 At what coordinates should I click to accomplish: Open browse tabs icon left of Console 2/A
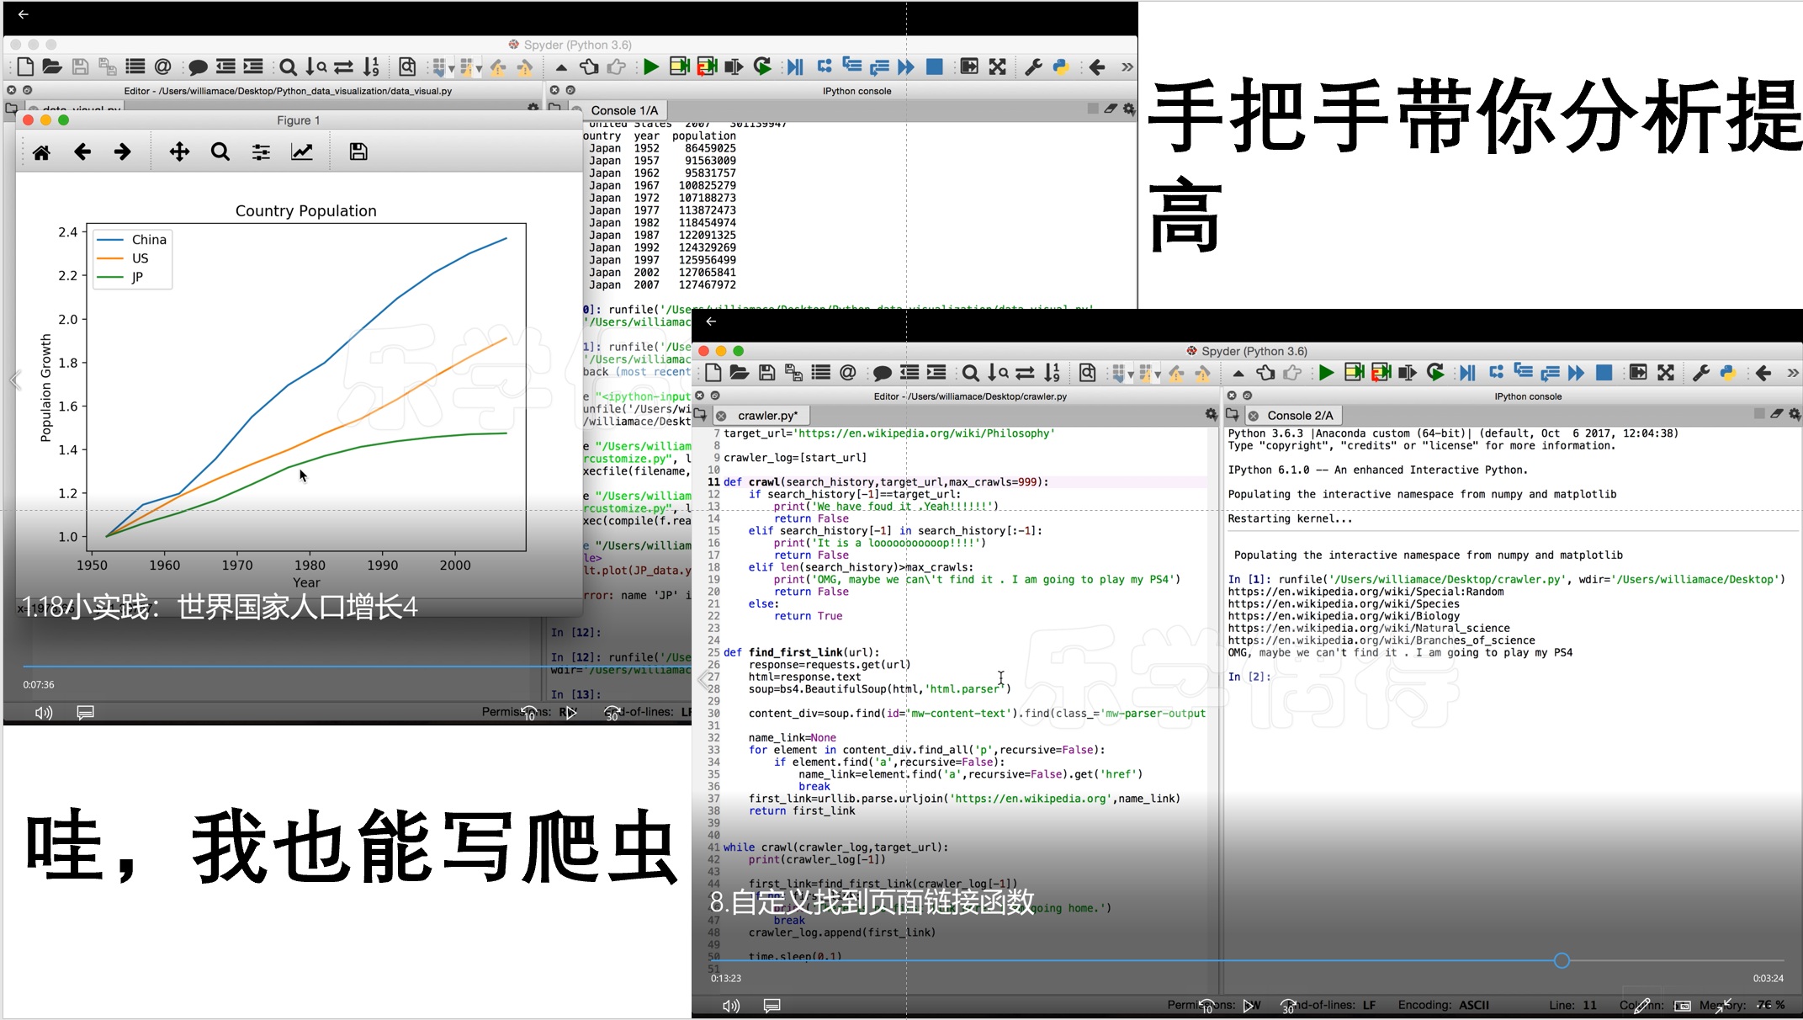(1233, 415)
